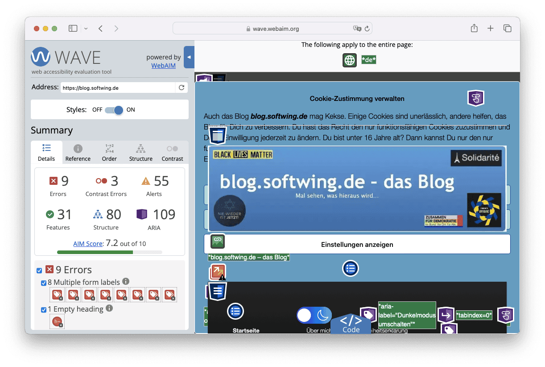
Task: Toggle the dark mode moon switch
Action: (x=314, y=316)
